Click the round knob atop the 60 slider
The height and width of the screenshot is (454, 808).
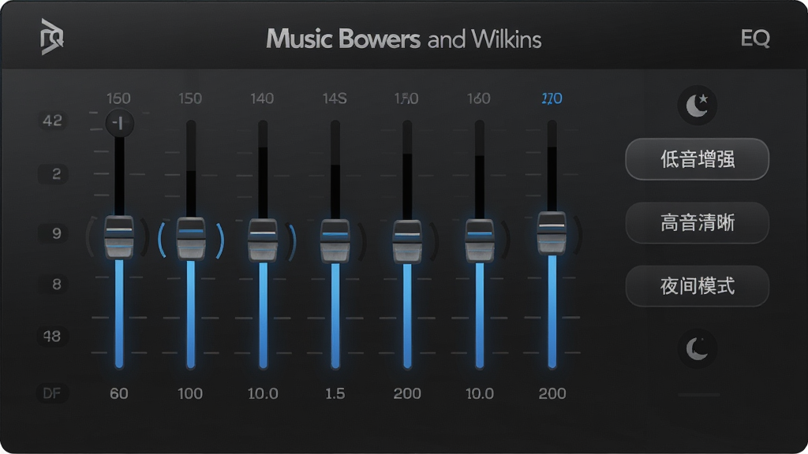point(120,123)
